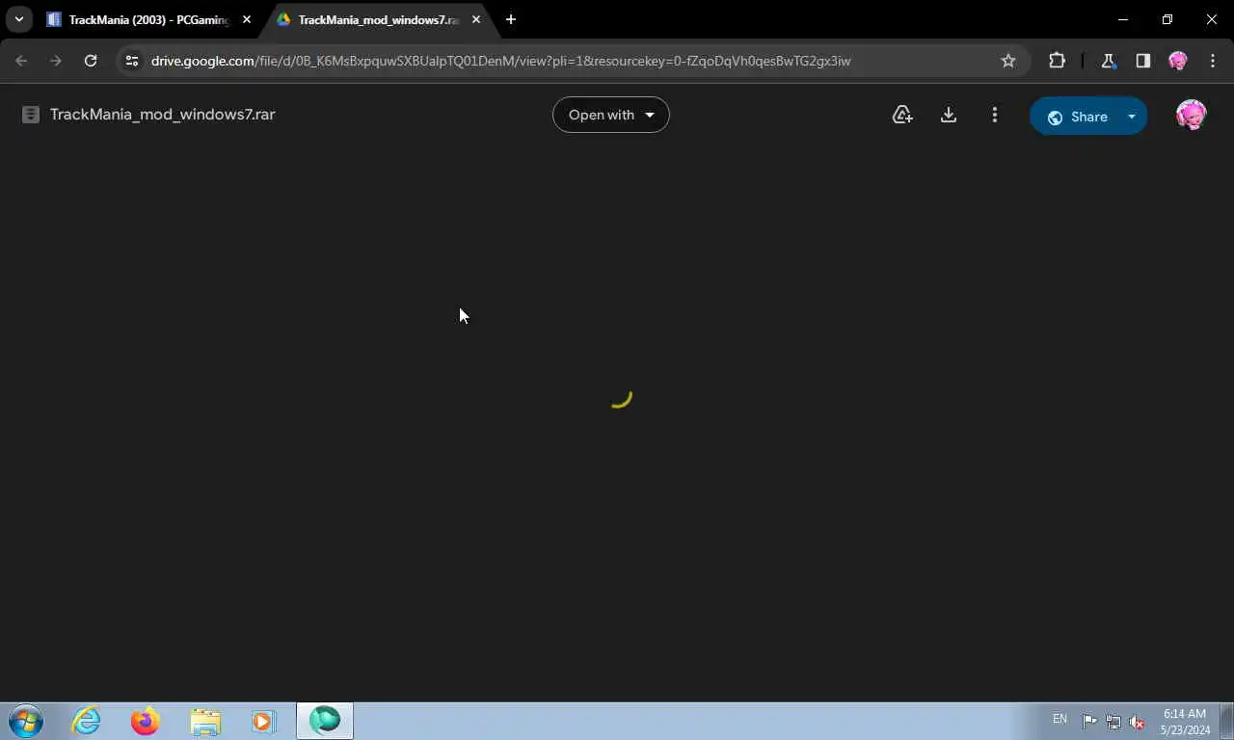Open Chrome Labs flask icon

(1108, 61)
